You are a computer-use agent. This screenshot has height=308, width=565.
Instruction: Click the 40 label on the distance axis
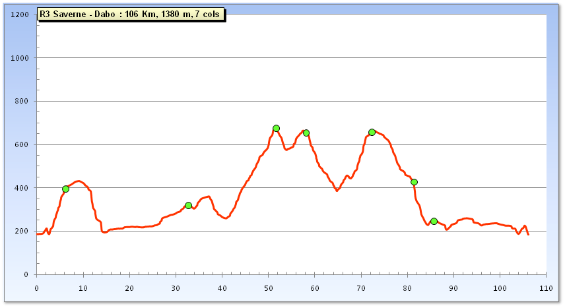pyautogui.click(x=222, y=288)
